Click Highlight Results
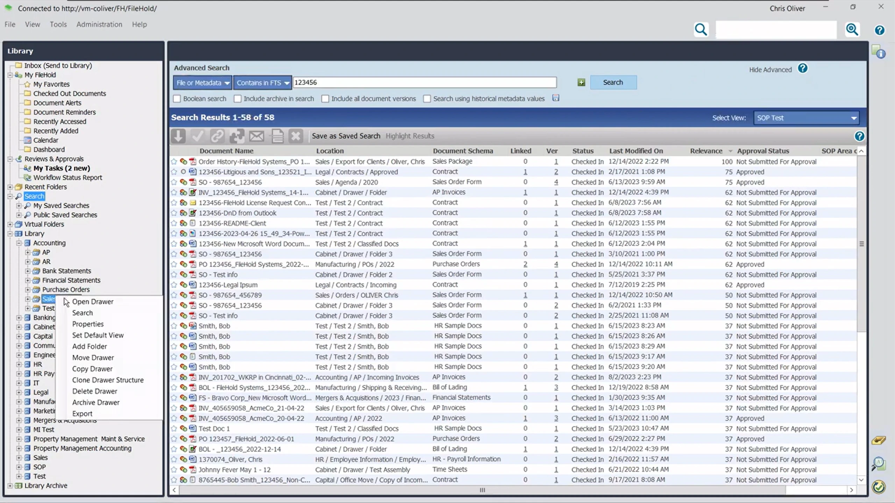The width and height of the screenshot is (895, 503). coord(410,136)
